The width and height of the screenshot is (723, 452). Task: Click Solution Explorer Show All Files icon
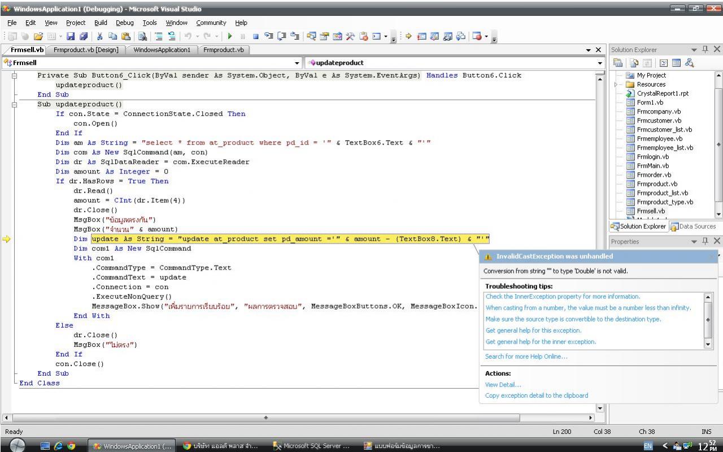pos(634,63)
